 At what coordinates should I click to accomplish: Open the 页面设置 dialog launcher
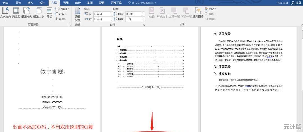[x=70, y=25]
